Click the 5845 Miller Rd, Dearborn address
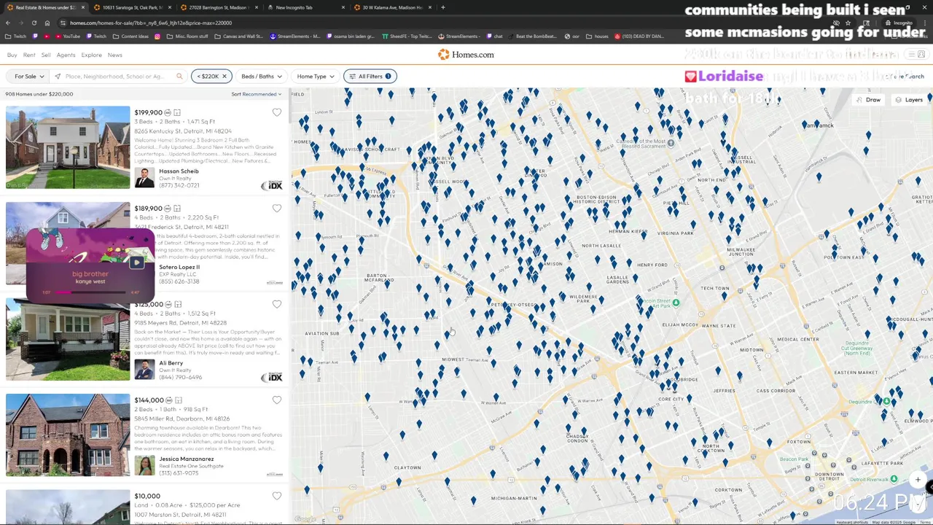933x525 pixels. point(182,419)
